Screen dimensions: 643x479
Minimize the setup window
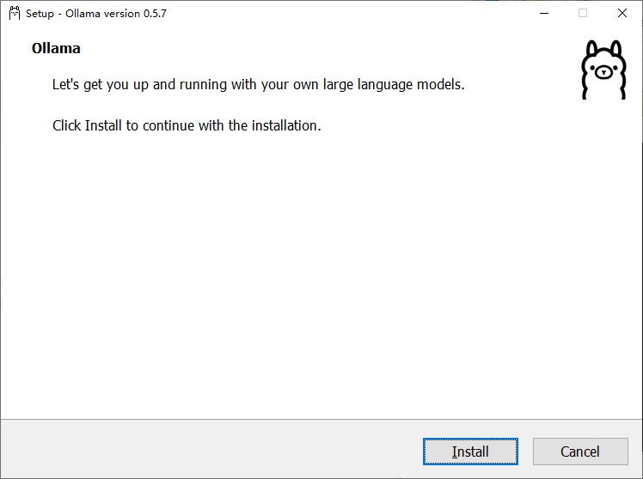pyautogui.click(x=542, y=13)
